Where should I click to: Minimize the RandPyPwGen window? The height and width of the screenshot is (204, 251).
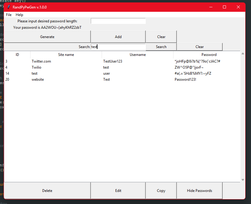click(x=211, y=7)
